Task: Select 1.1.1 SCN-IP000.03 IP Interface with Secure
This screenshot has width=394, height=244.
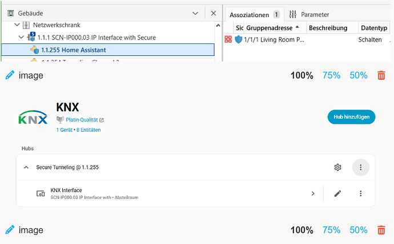Action: tap(97, 38)
